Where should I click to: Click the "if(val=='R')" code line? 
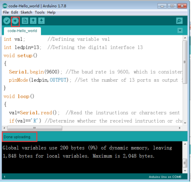tap(25, 121)
